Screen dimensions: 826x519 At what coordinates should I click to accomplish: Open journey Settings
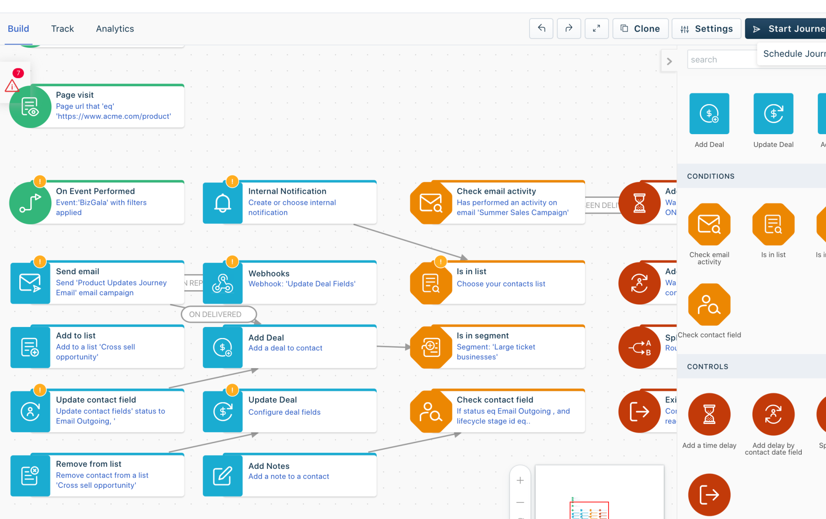[706, 28]
